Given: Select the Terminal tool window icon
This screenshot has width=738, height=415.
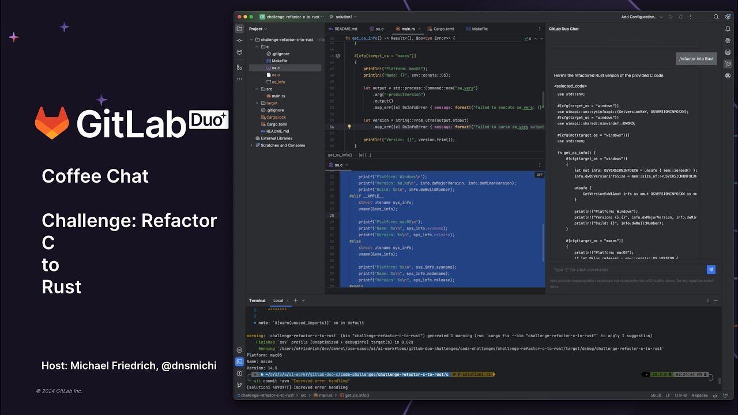Looking at the screenshot, I should click(239, 361).
